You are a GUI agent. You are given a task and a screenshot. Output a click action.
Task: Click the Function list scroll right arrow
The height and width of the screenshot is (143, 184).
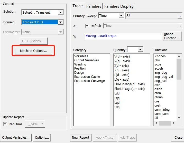[173, 123]
